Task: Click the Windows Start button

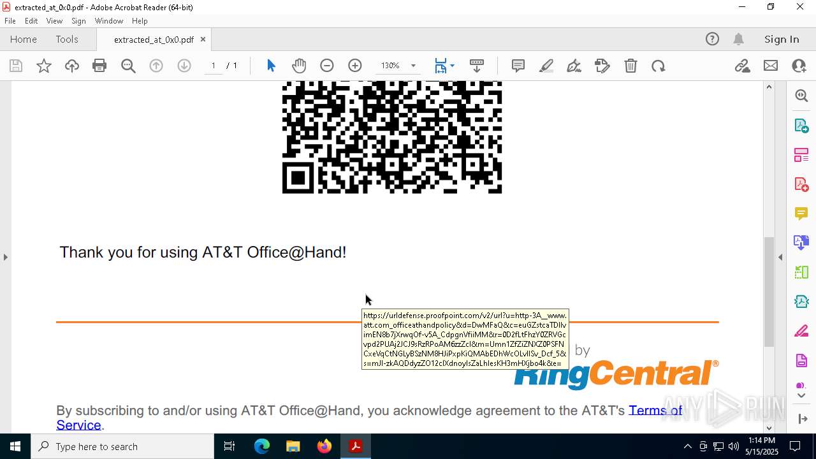Action: click(x=15, y=446)
